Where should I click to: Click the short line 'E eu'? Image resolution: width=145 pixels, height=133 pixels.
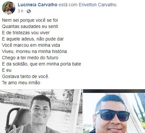(x=7, y=70)
